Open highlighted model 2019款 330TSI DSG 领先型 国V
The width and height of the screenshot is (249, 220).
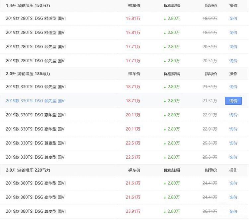click(35, 101)
